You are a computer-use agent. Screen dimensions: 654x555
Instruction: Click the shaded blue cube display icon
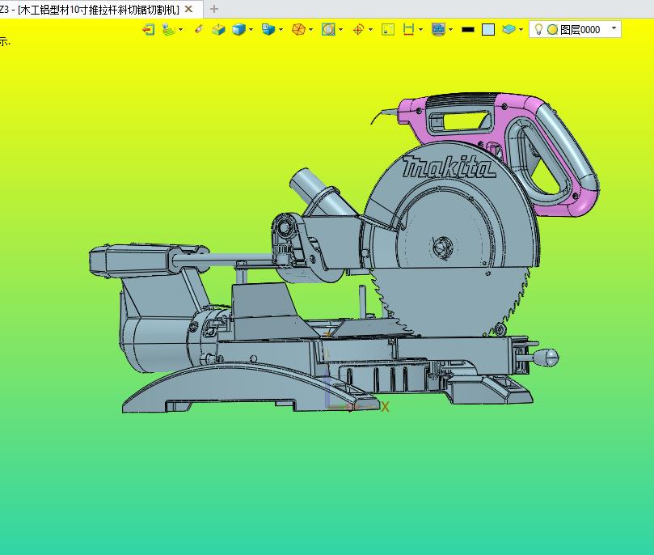coord(238,30)
